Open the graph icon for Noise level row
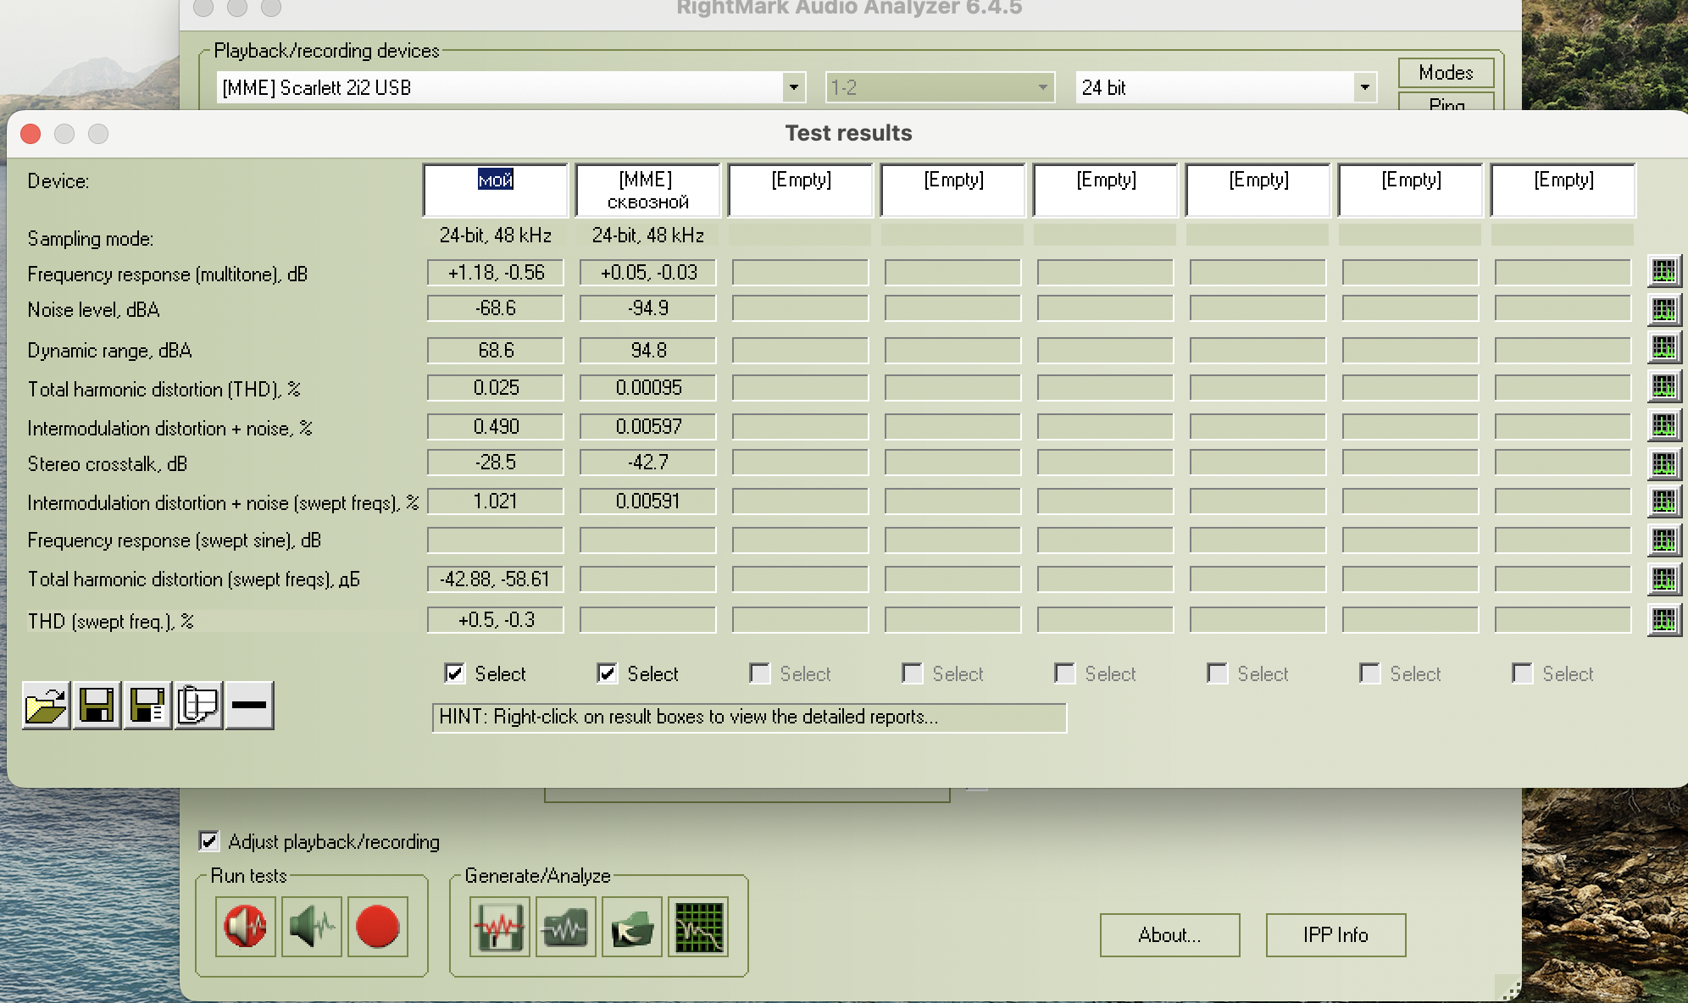Image resolution: width=1688 pixels, height=1003 pixels. tap(1663, 309)
